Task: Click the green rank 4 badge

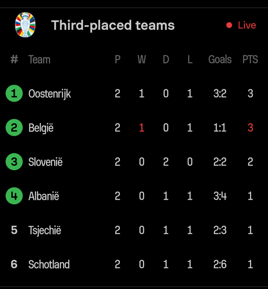Action: click(14, 196)
